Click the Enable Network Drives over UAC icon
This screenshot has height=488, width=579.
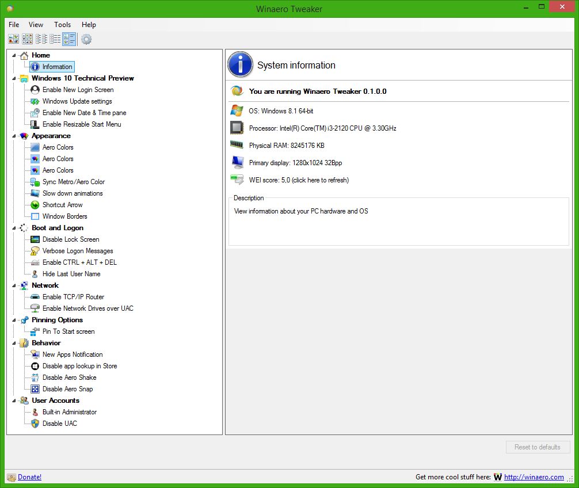[35, 308]
